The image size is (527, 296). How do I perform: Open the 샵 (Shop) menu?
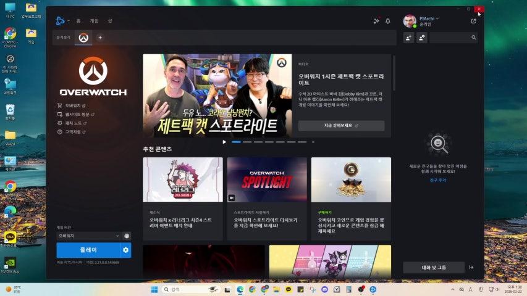pyautogui.click(x=110, y=21)
